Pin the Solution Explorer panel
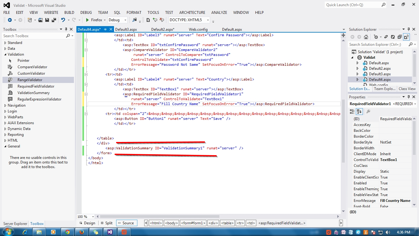The image size is (419, 236). 409,29
